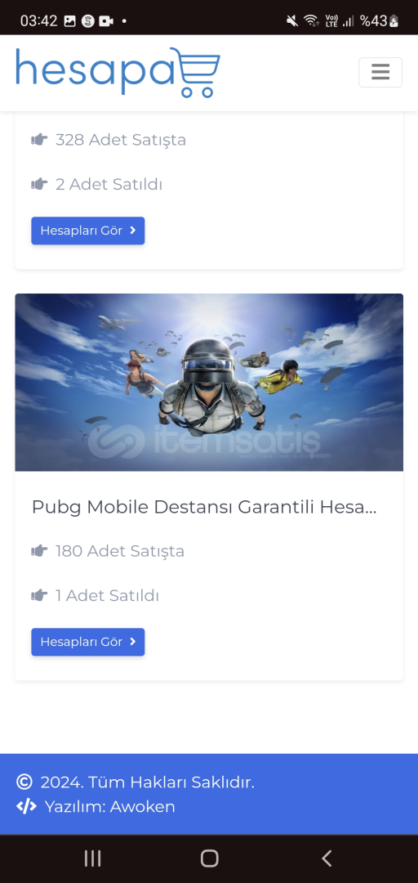Tap 2024 Tüm Hakları Saklıdır footer text
Image resolution: width=418 pixels, height=883 pixels.
click(x=148, y=782)
